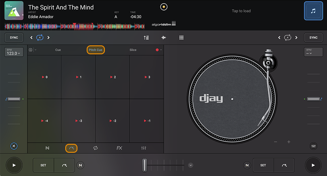Image resolution: width=327 pixels, height=176 pixels.
Task: Trigger pitch cue pad 2
Action: 112,77
